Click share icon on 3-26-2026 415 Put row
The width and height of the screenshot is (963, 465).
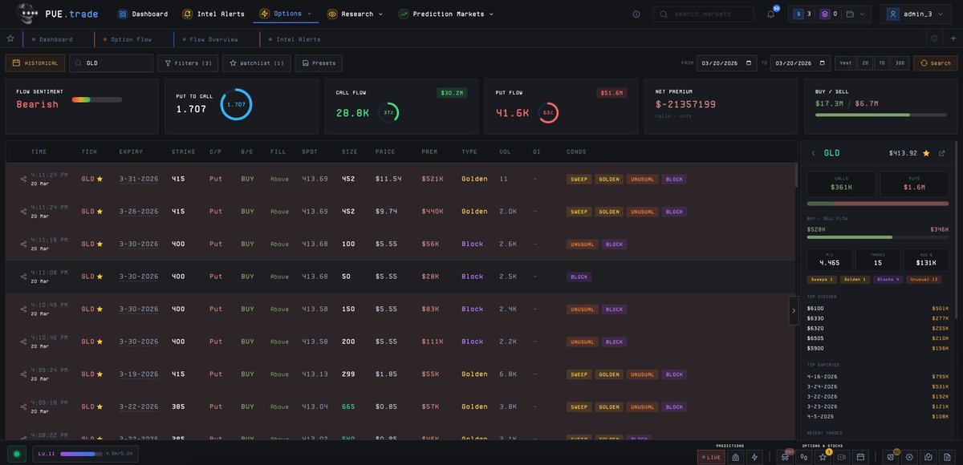pos(23,212)
